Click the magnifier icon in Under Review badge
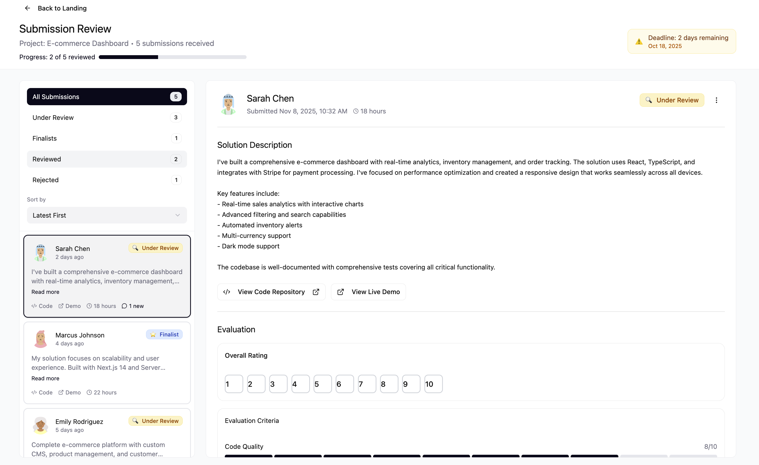 649,100
